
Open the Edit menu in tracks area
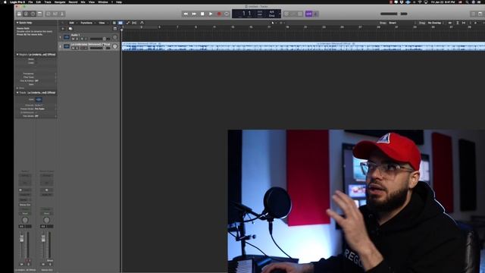pyautogui.click(x=72, y=23)
